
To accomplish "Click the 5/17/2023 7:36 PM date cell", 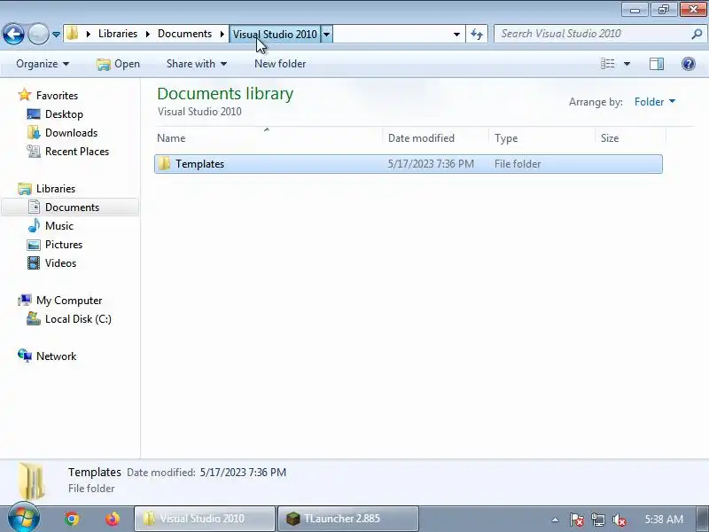I will 431,164.
